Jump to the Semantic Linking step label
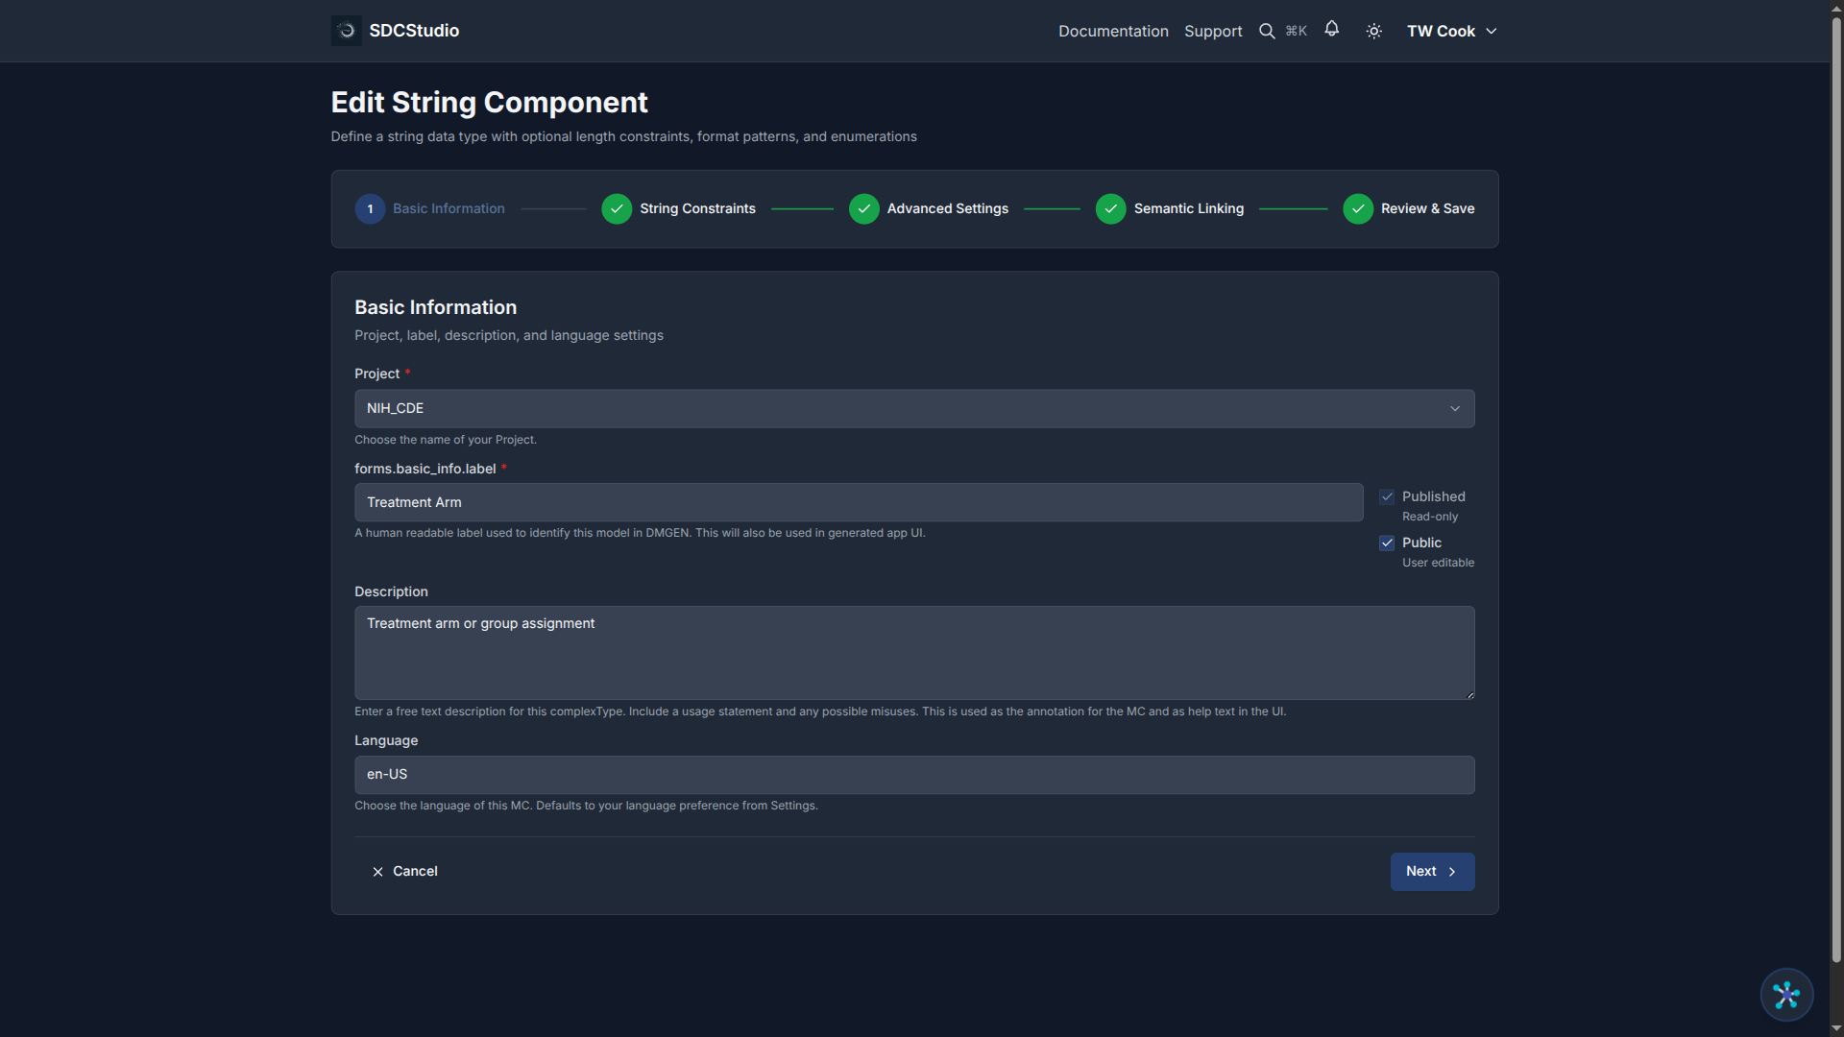Screen dimensions: 1844x1037 1188,208
